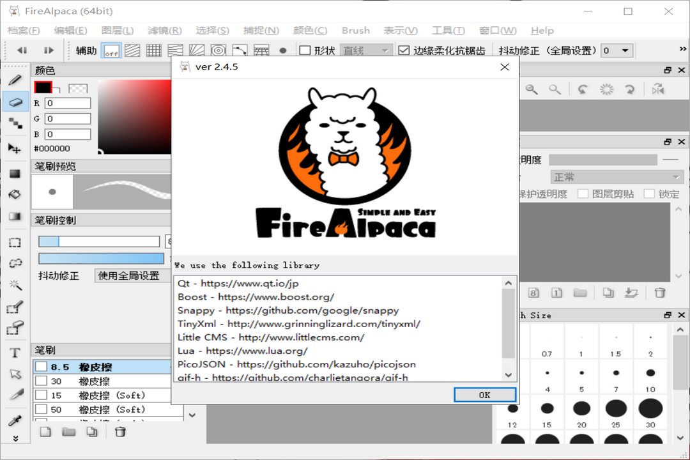Delete the current layer
The width and height of the screenshot is (690, 460).
(x=659, y=292)
